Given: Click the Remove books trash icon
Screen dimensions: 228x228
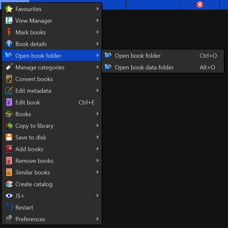Looking at the screenshot, I should [x=9, y=161].
